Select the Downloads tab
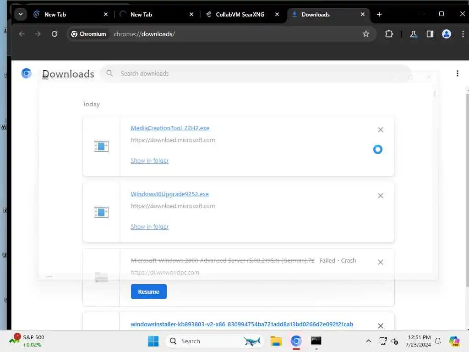The image size is (469, 352). (x=328, y=14)
